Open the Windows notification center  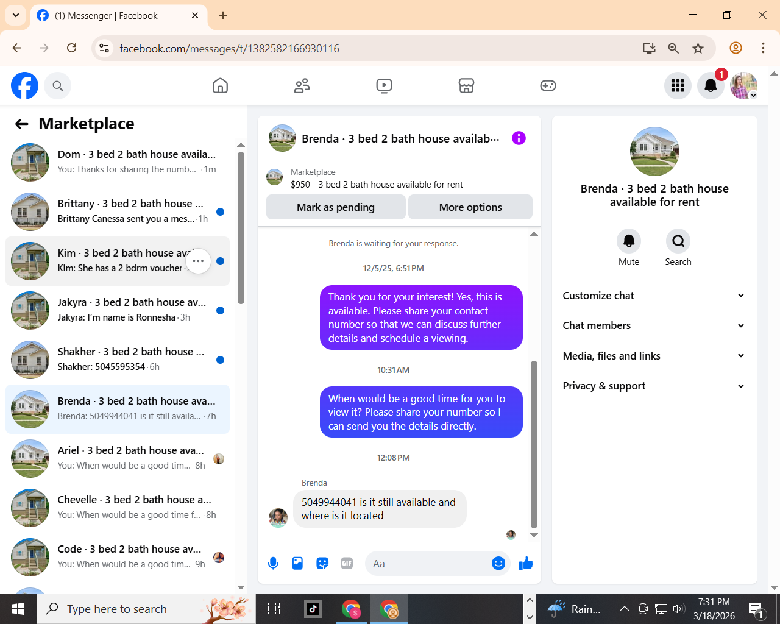point(756,608)
